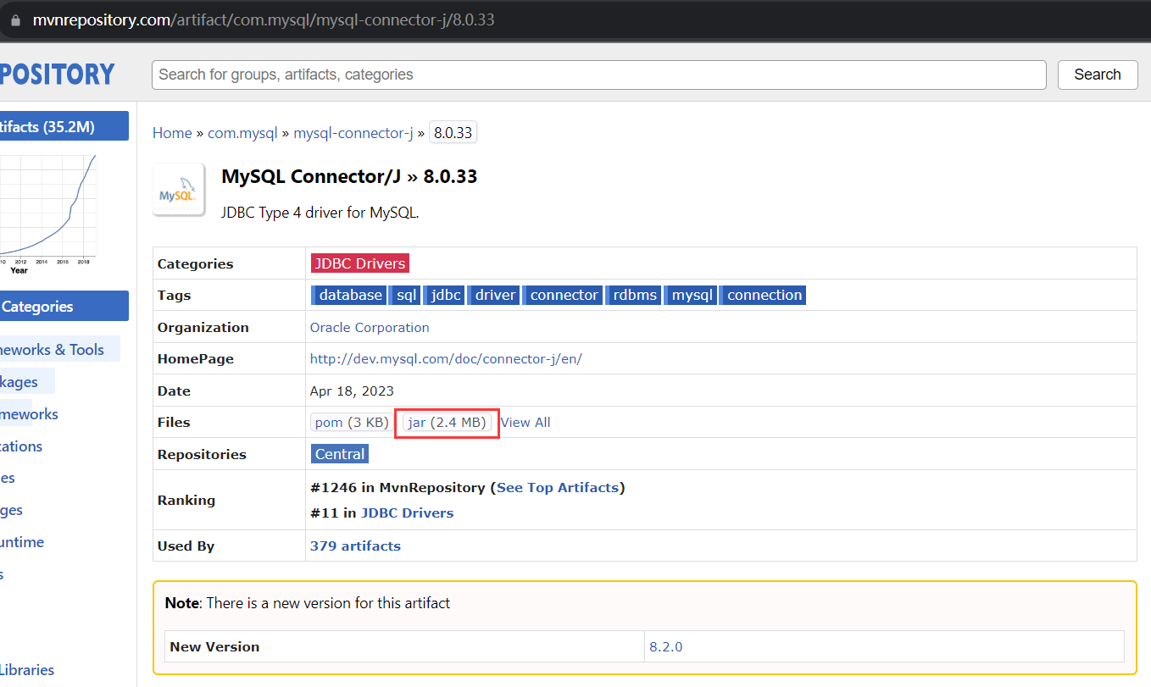Click the New Version row label

coord(214,646)
